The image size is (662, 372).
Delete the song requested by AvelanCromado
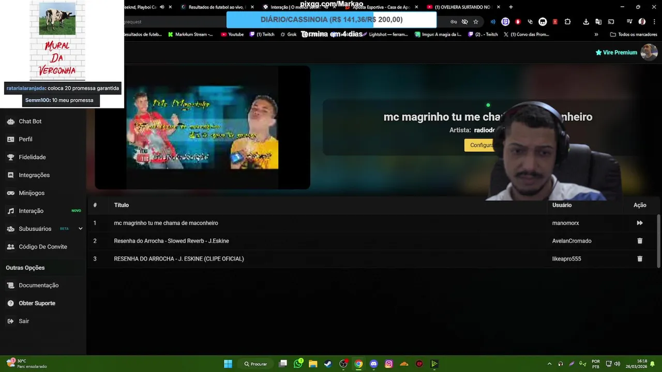tap(640, 241)
